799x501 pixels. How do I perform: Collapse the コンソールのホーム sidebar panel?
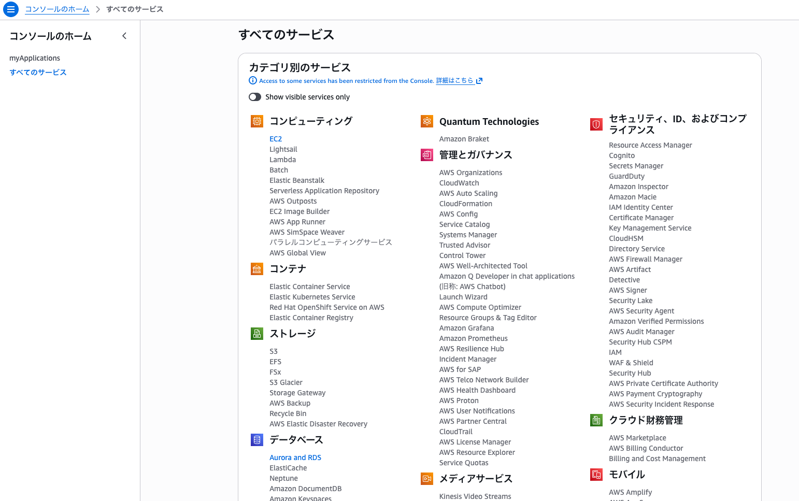point(124,36)
